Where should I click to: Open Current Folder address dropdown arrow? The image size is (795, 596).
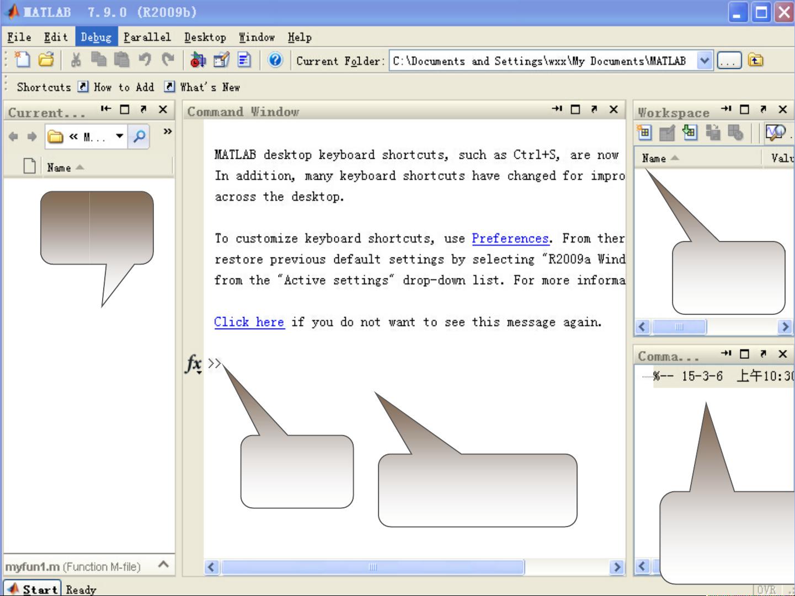(x=119, y=136)
